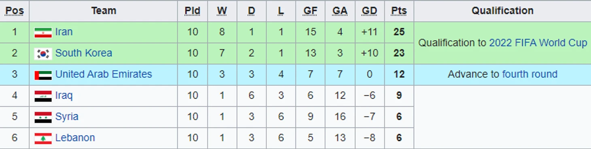This screenshot has height=149, width=591.
Task: Click the United Arab Emirates flag icon
Action: point(43,75)
